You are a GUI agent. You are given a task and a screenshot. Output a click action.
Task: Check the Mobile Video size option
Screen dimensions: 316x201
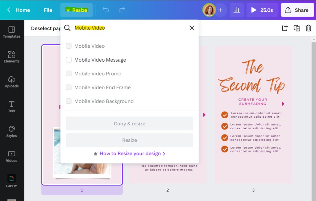(69, 46)
